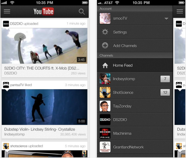Image resolution: width=186 pixels, height=158 pixels.
Task: Select Add Channels in the sidebar
Action: tap(135, 46)
